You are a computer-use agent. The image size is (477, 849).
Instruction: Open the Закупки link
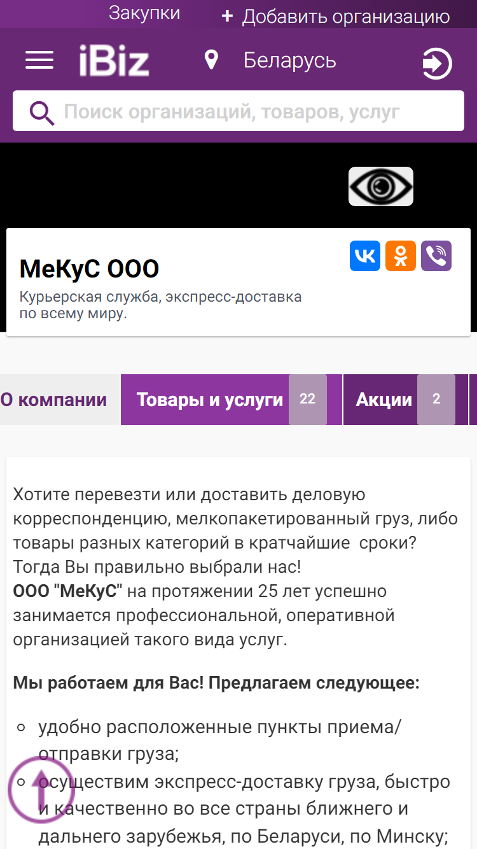tap(144, 13)
